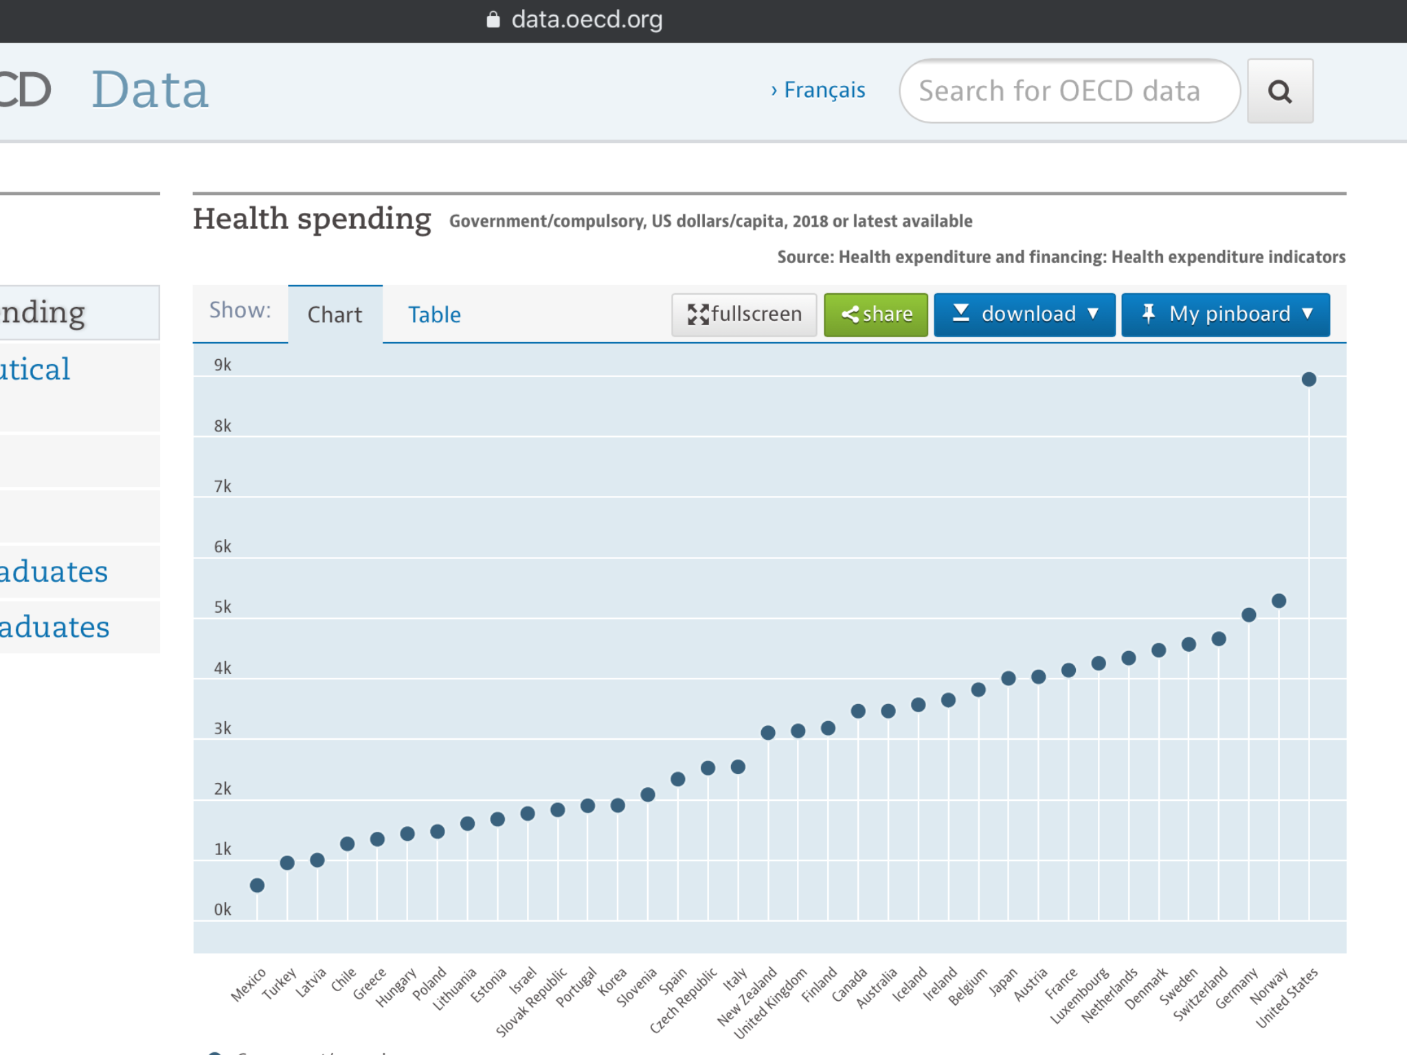
Task: Click the United States axis label
Action: coord(1287,997)
